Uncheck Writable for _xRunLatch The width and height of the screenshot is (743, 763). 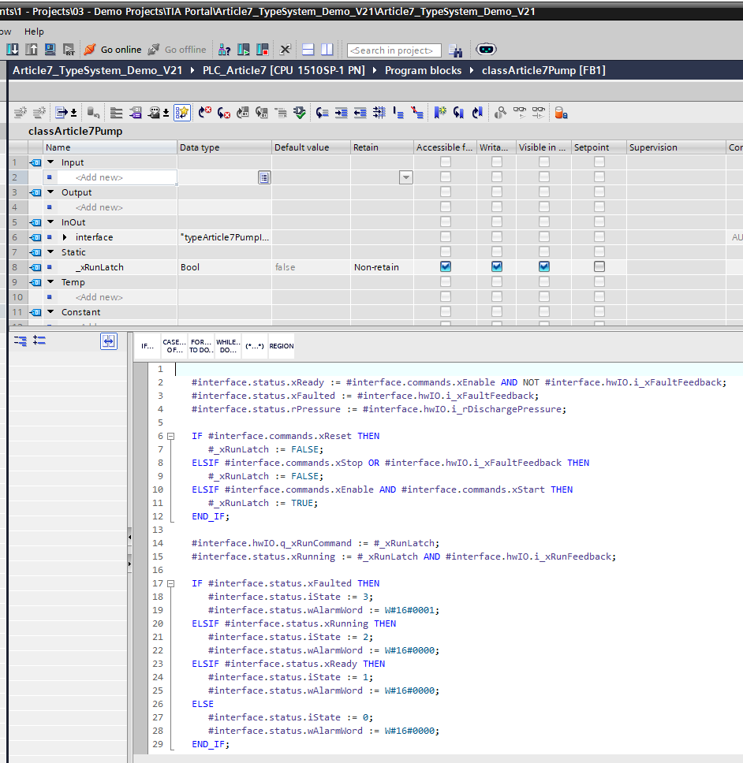(497, 266)
